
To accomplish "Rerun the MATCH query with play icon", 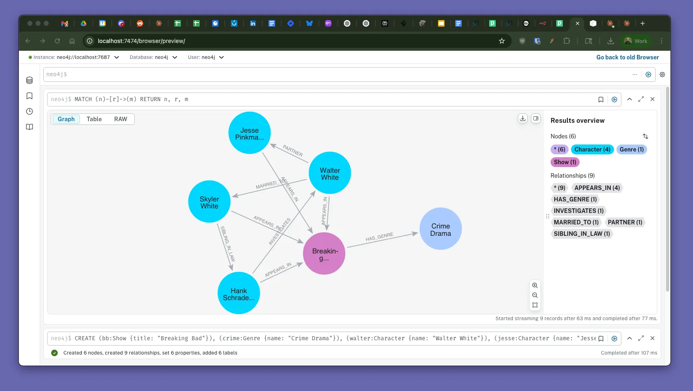I will 614,99.
